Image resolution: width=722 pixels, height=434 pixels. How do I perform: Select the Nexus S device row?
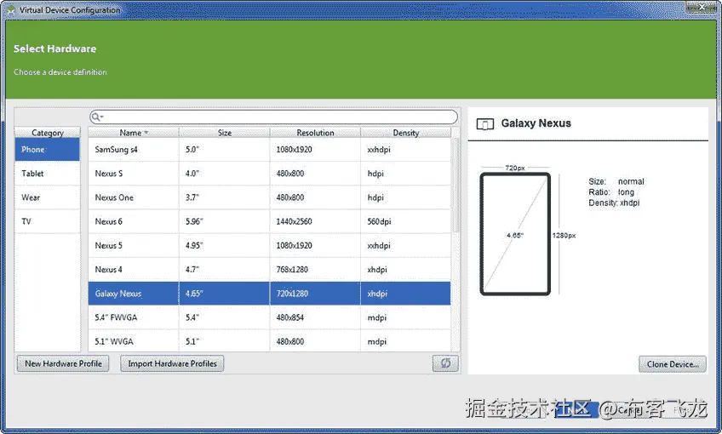[269, 174]
